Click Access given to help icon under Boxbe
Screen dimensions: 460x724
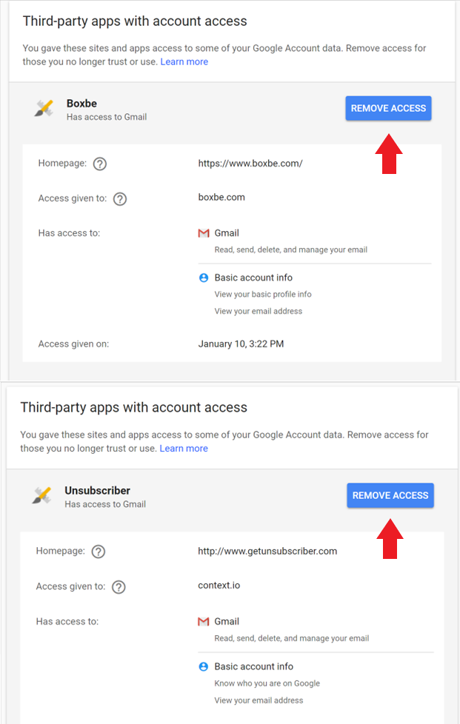[120, 199]
